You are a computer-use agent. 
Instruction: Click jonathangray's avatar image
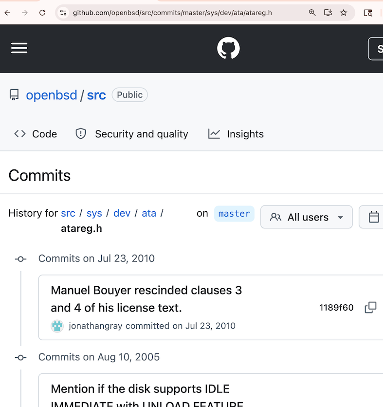pyautogui.click(x=57, y=326)
